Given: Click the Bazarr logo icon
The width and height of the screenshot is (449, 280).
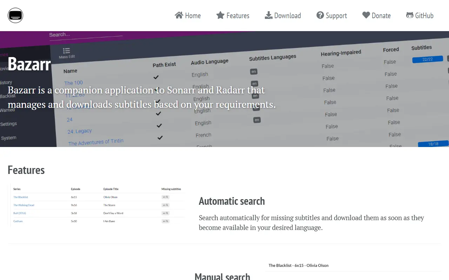Looking at the screenshot, I should click(15, 15).
